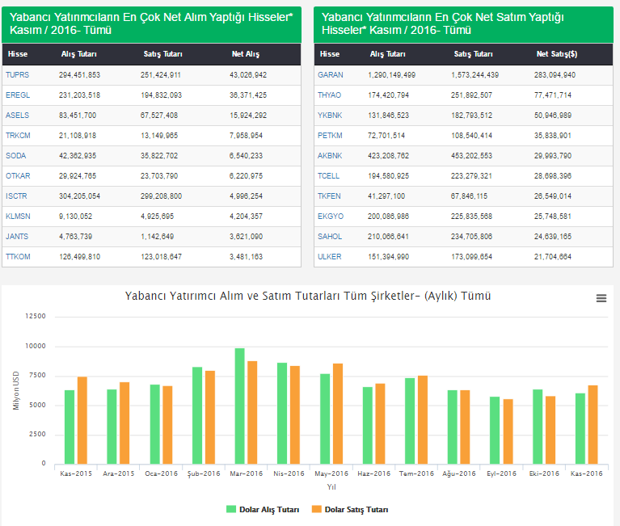Select GARAN net satış value 283,094,940

click(x=555, y=74)
